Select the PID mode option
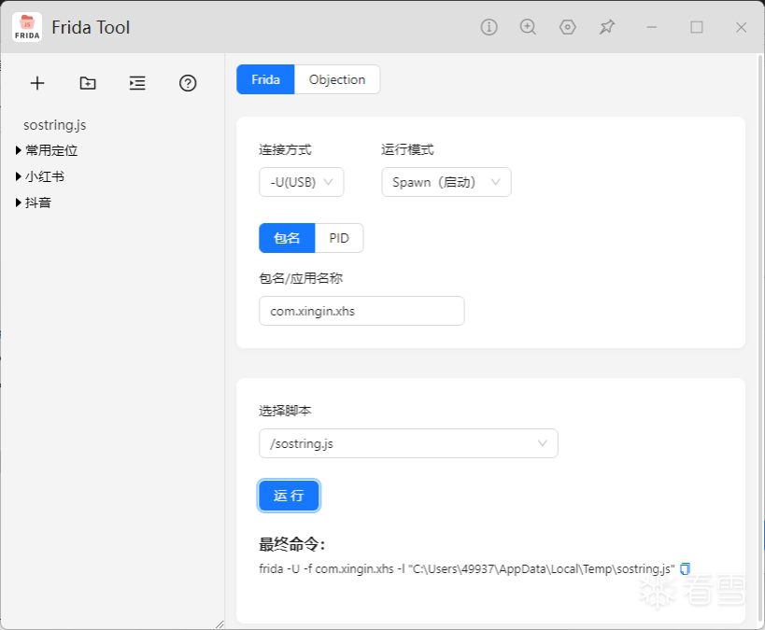765x630 pixels. [339, 238]
